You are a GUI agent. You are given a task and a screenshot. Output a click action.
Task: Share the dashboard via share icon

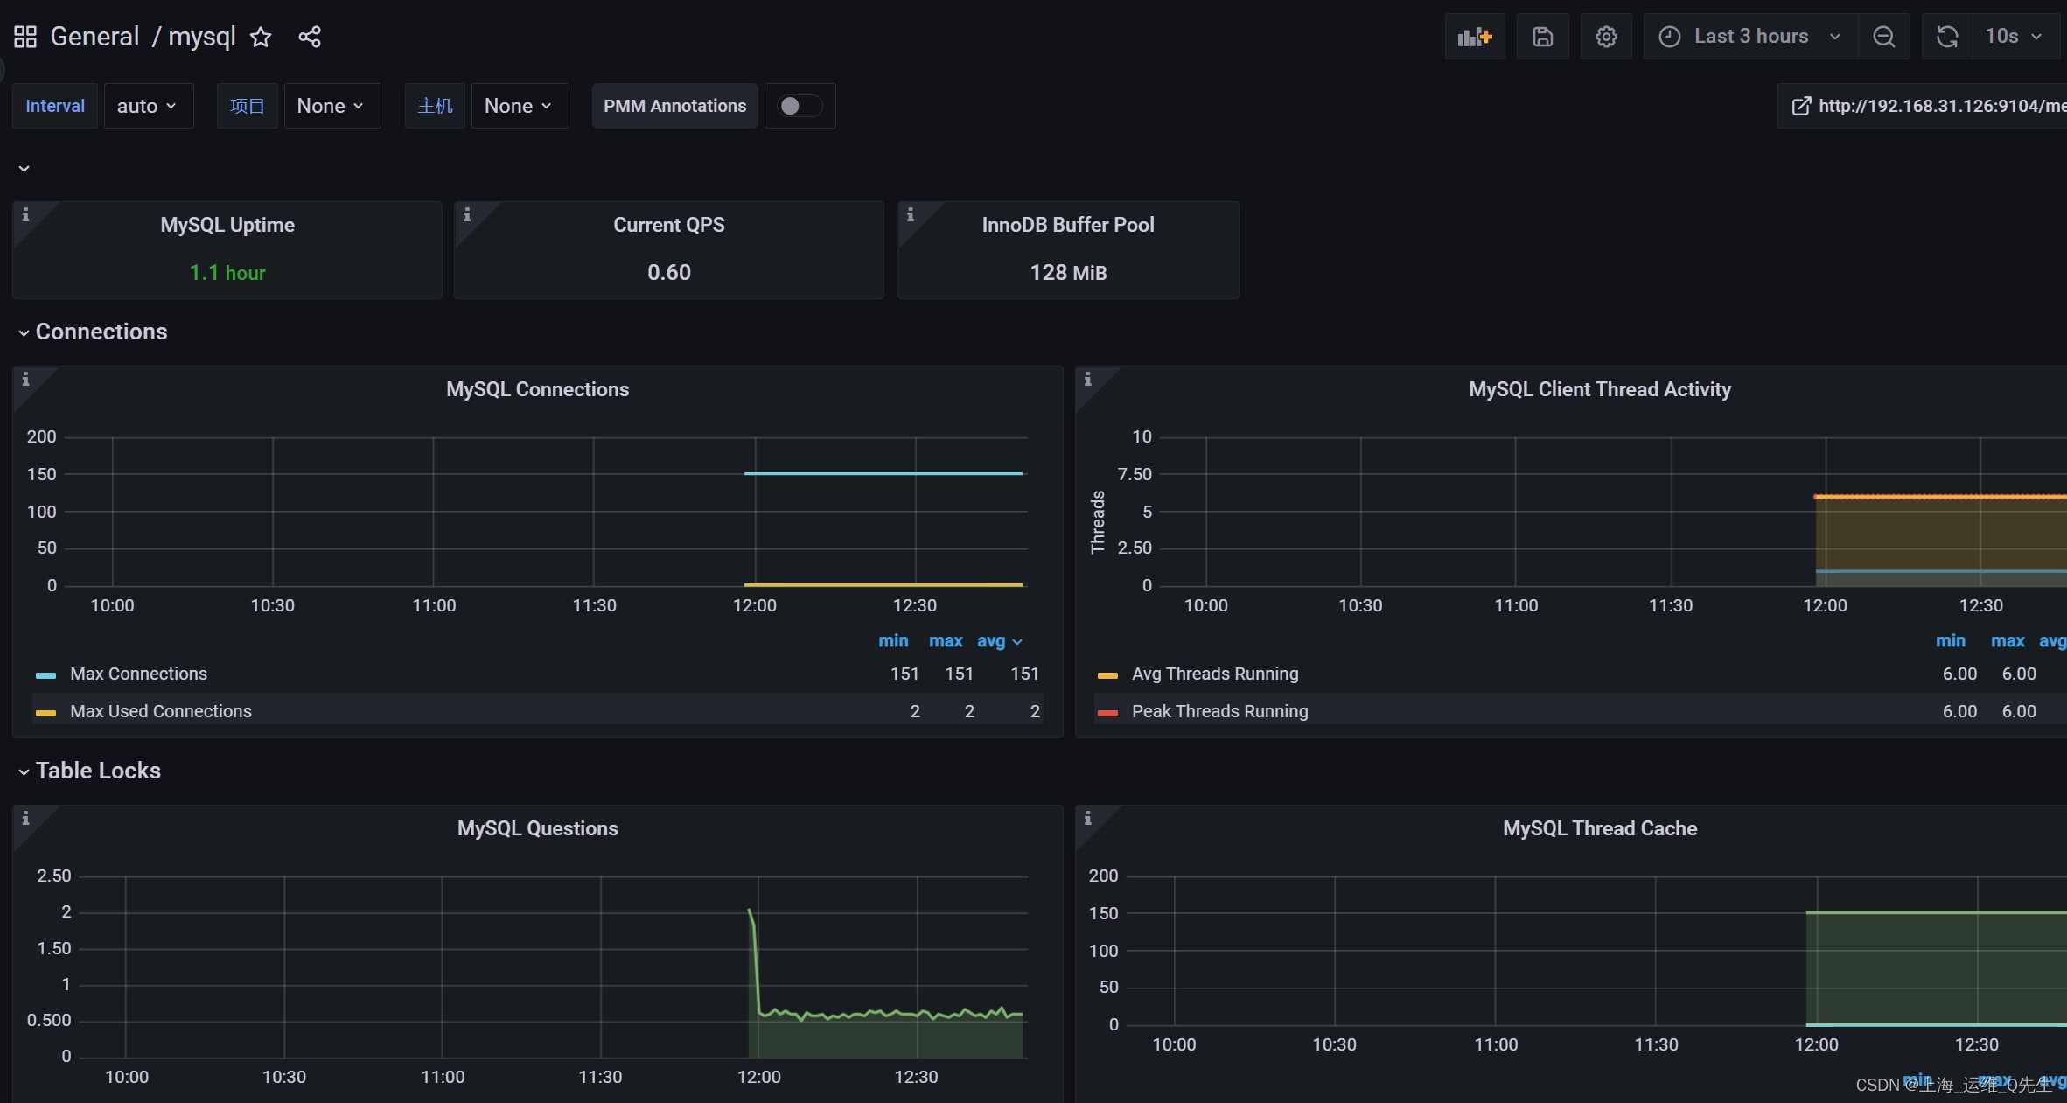coord(310,37)
